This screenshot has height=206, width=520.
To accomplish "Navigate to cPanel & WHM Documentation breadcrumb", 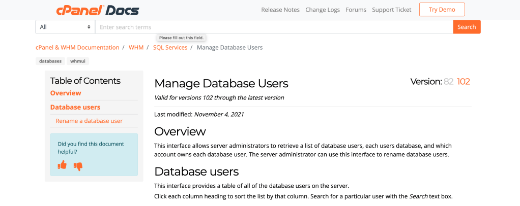I will 77,47.
